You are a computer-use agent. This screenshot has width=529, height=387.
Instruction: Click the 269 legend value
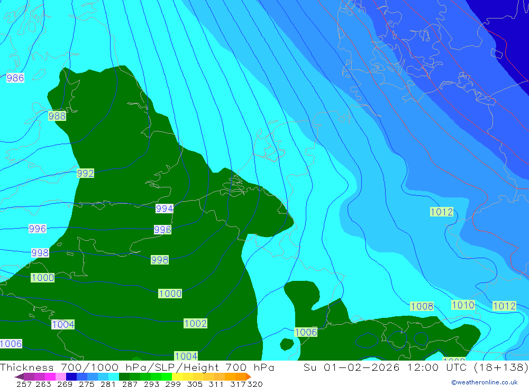tap(65, 384)
